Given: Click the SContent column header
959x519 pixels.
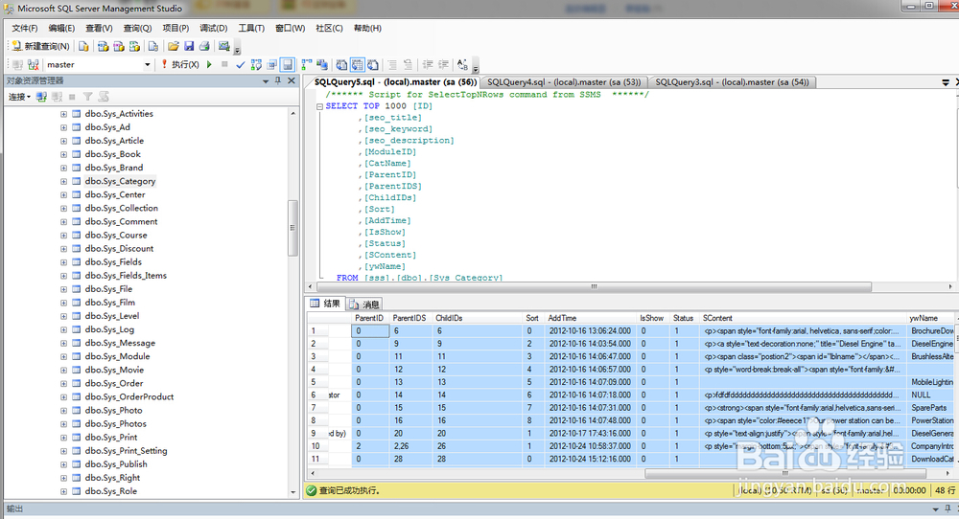Looking at the screenshot, I should click(x=803, y=318).
